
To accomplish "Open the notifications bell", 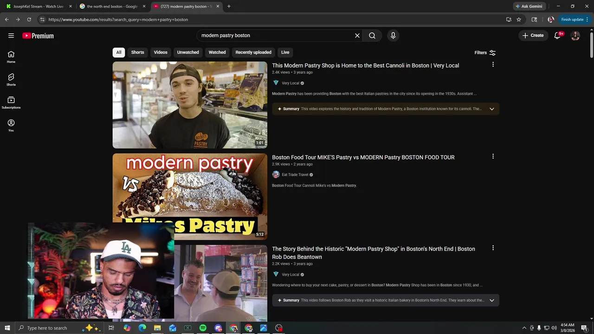I will point(558,35).
